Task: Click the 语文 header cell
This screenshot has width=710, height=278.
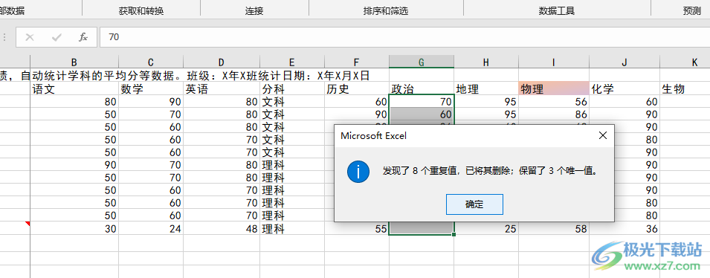Action: tap(74, 89)
